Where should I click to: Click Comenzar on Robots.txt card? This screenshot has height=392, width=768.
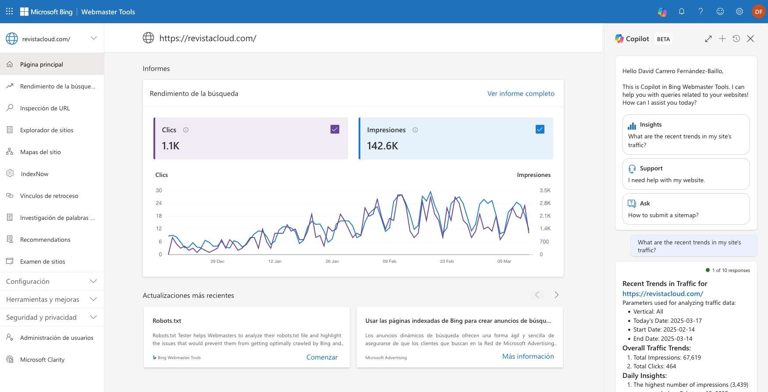pos(322,357)
